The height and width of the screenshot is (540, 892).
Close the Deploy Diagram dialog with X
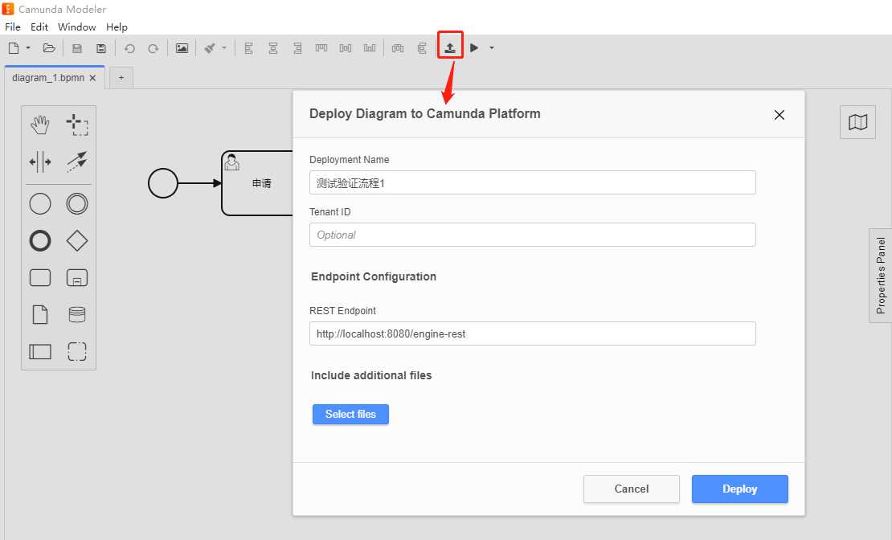(x=779, y=115)
